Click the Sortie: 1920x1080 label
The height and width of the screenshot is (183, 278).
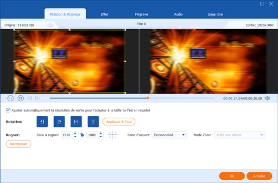[x=259, y=25]
